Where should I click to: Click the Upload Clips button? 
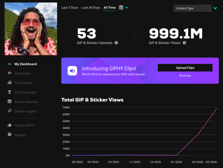tap(185, 68)
